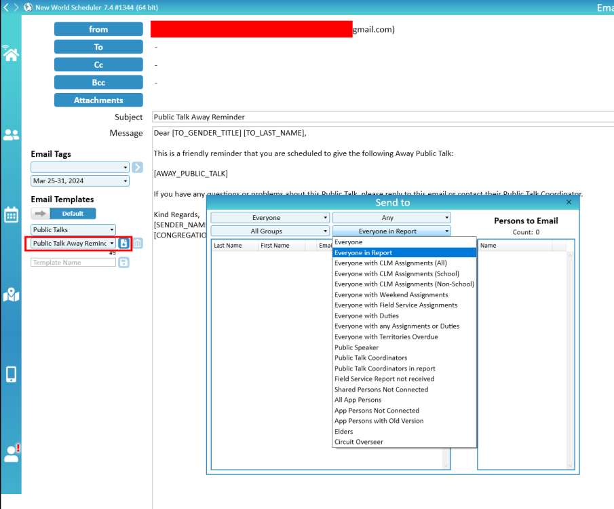Screen dimensions: 614x509
Task: Choose Elders in the recipient list
Action: point(344,432)
